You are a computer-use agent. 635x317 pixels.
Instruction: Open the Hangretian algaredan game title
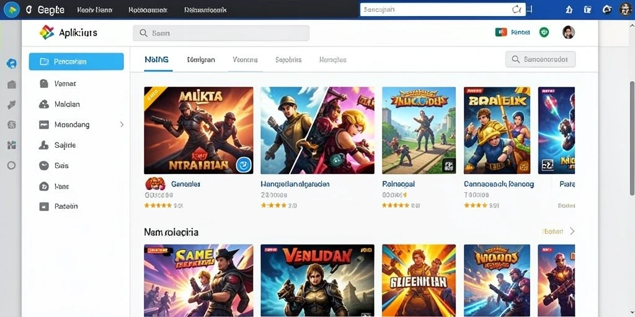pos(295,184)
